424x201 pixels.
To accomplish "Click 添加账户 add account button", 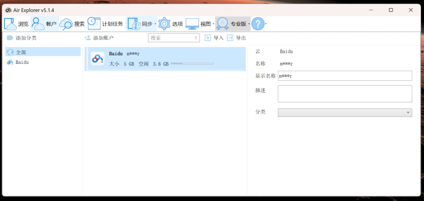I will (99, 38).
